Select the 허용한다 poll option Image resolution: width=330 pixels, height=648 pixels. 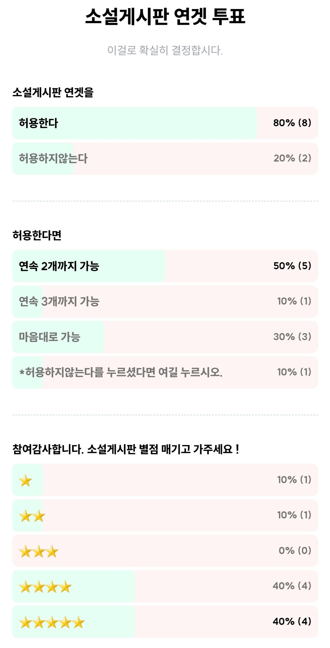165,123
